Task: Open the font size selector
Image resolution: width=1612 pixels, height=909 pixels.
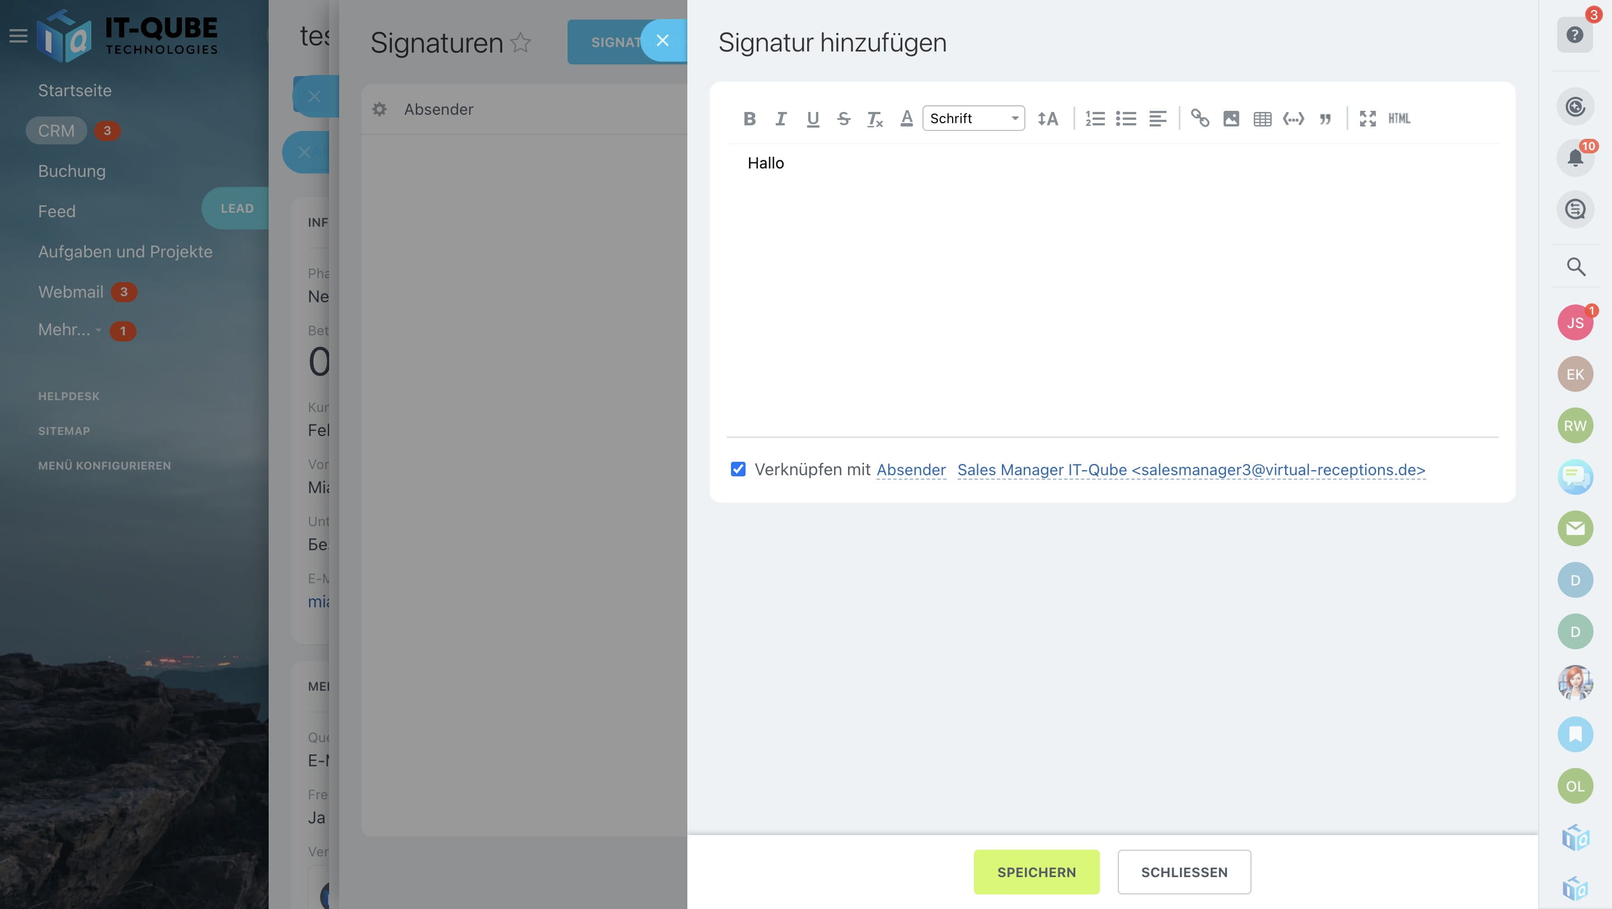Action: [1048, 118]
